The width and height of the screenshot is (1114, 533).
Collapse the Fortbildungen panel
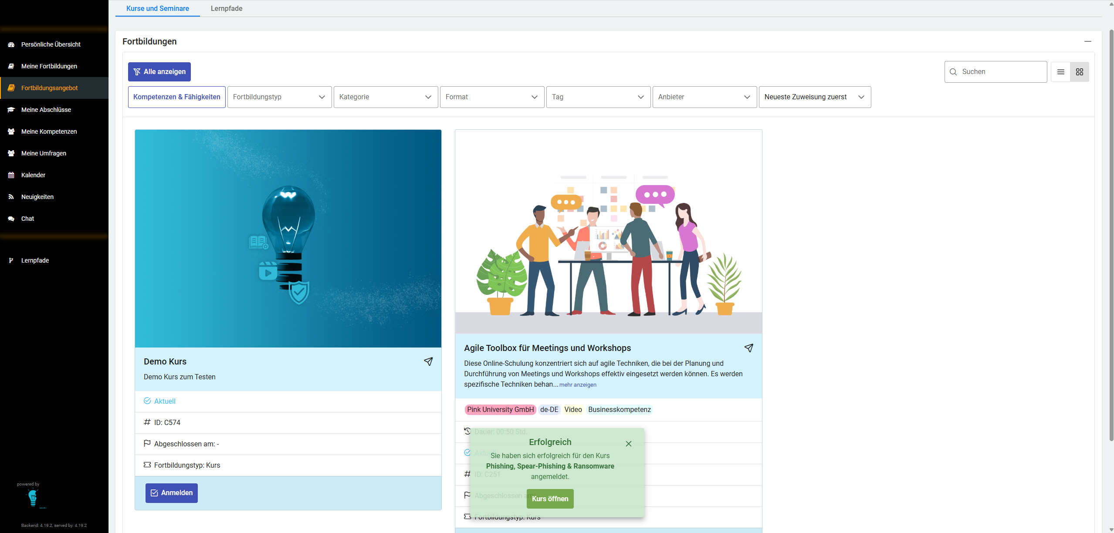point(1087,41)
